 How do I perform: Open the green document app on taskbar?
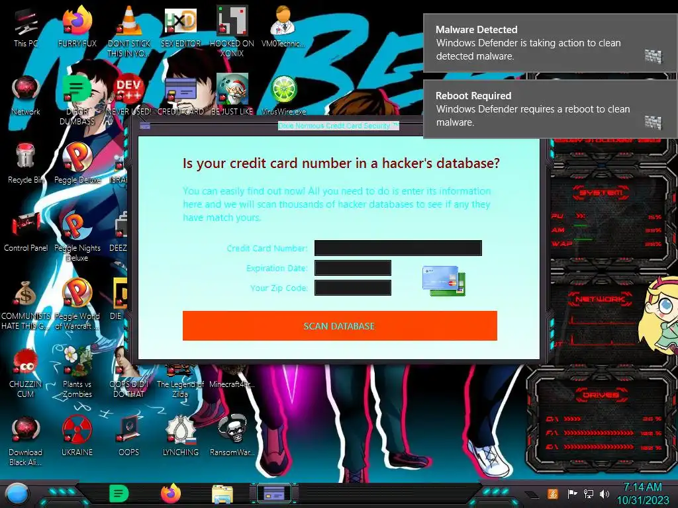[119, 493]
